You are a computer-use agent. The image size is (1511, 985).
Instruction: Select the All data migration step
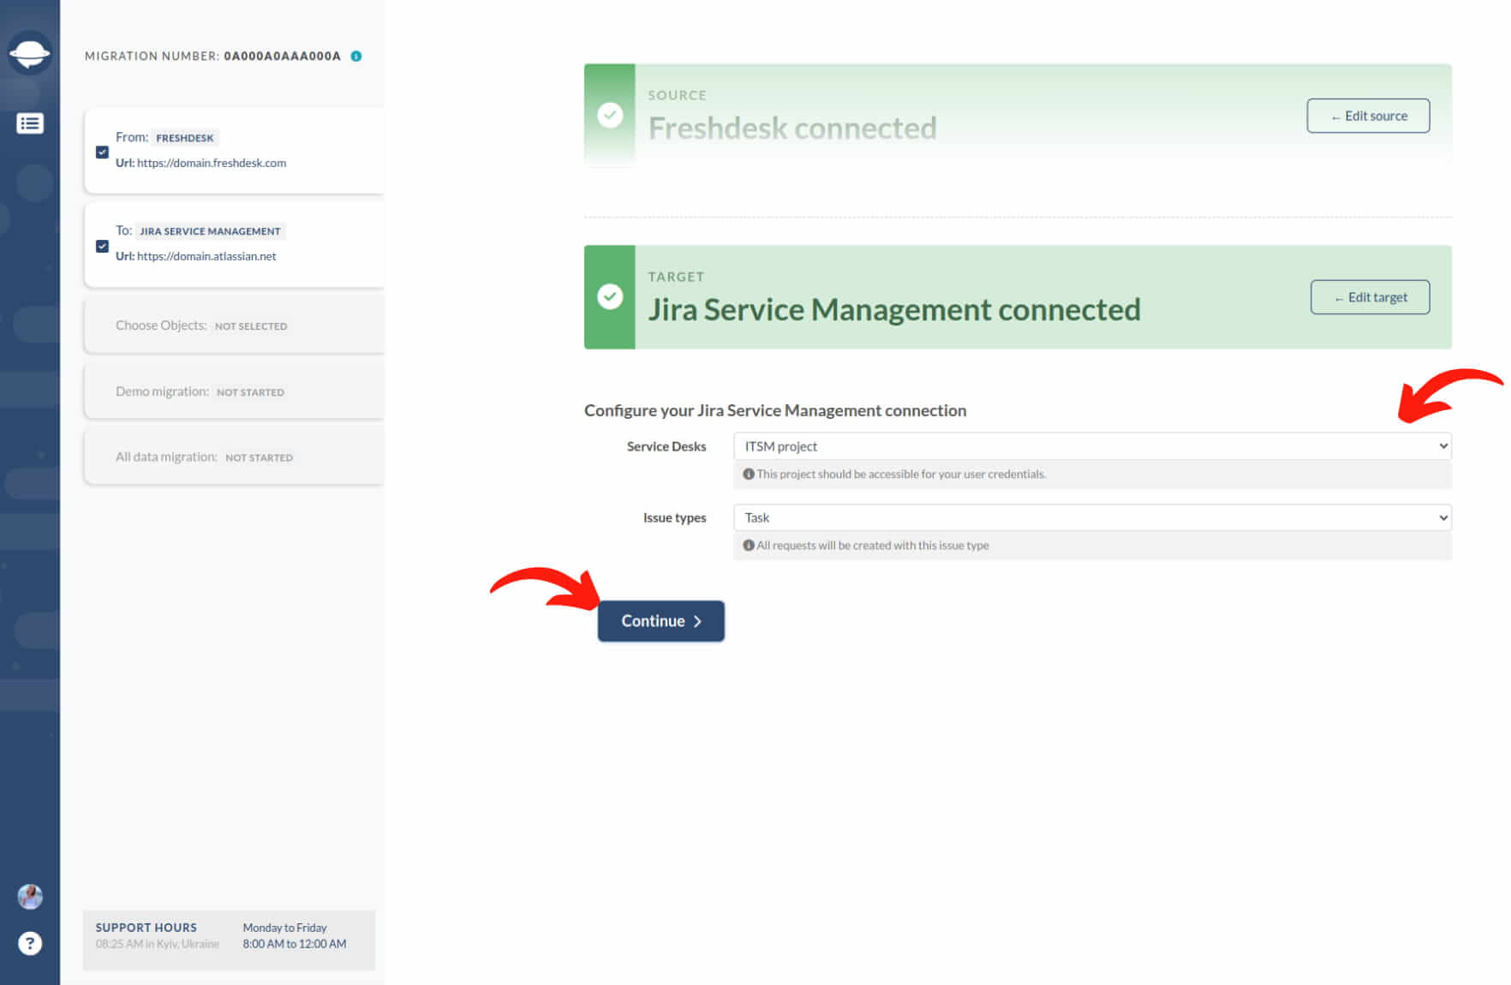pyautogui.click(x=234, y=457)
